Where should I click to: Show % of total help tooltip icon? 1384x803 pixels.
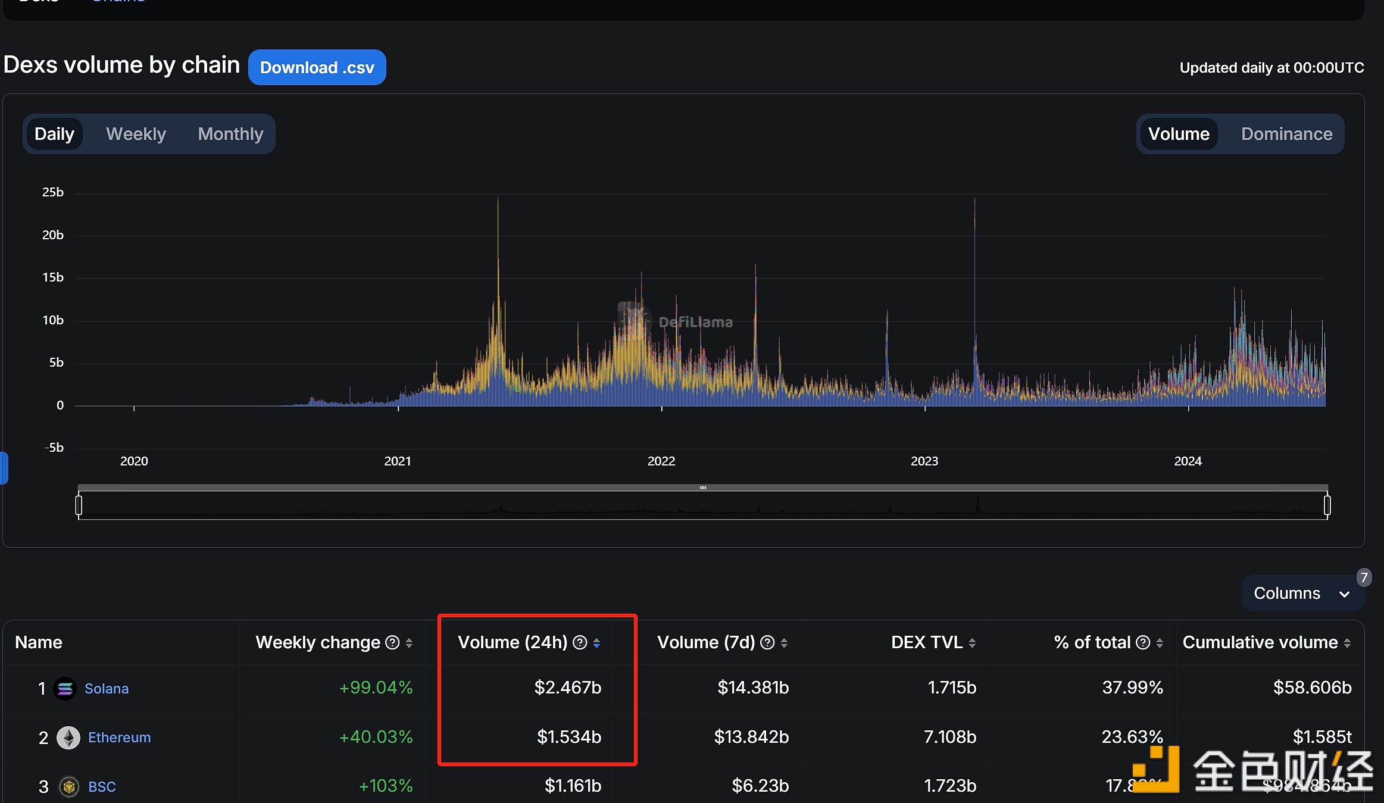pyautogui.click(x=1143, y=643)
